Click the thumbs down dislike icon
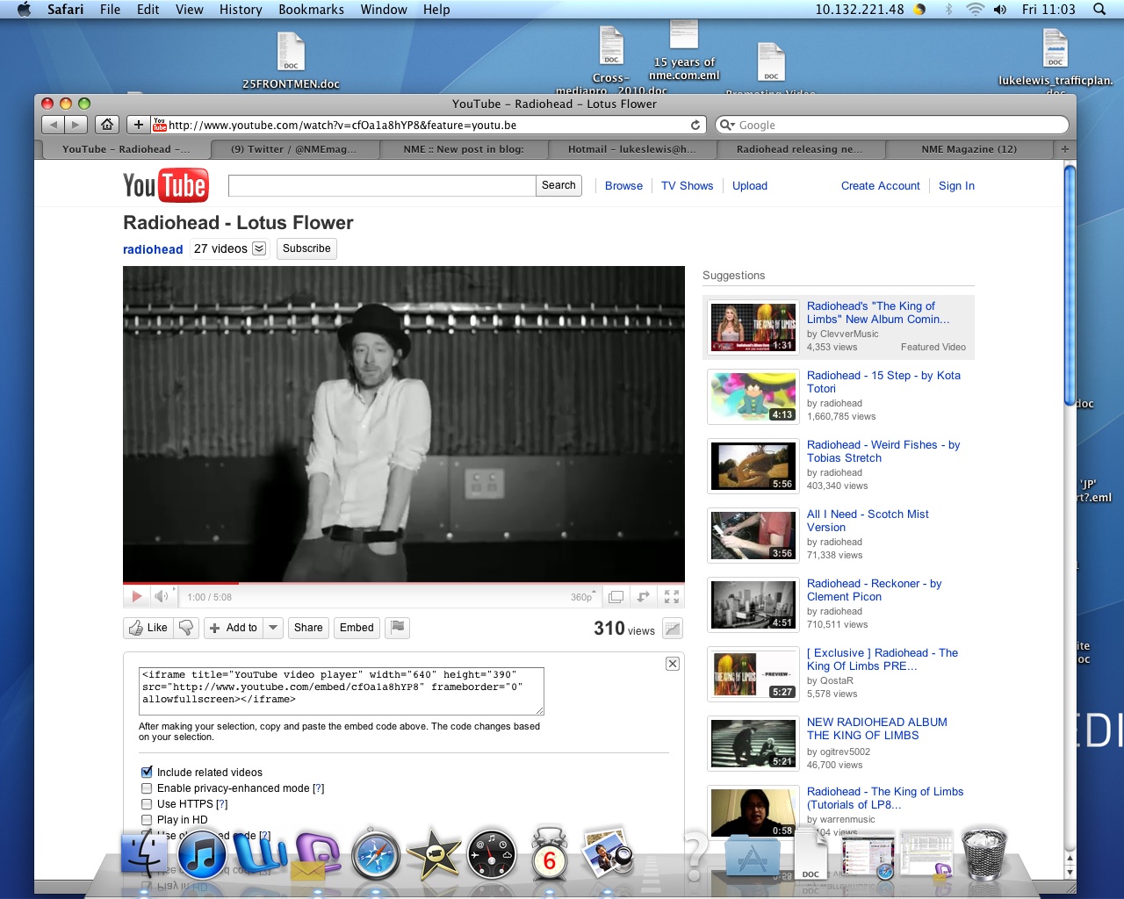The image size is (1124, 899). point(185,628)
